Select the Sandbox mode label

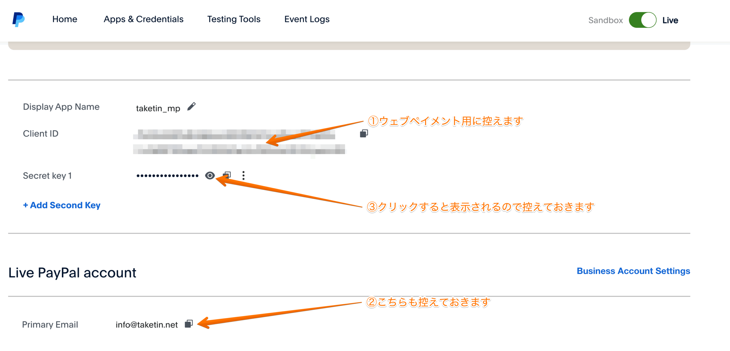coord(605,20)
